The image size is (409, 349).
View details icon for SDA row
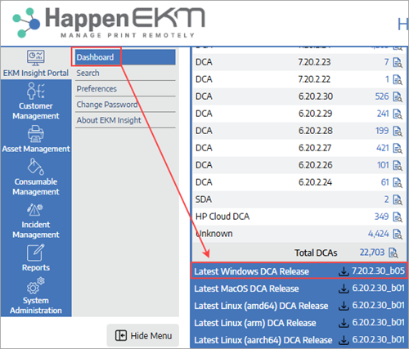[x=398, y=199]
